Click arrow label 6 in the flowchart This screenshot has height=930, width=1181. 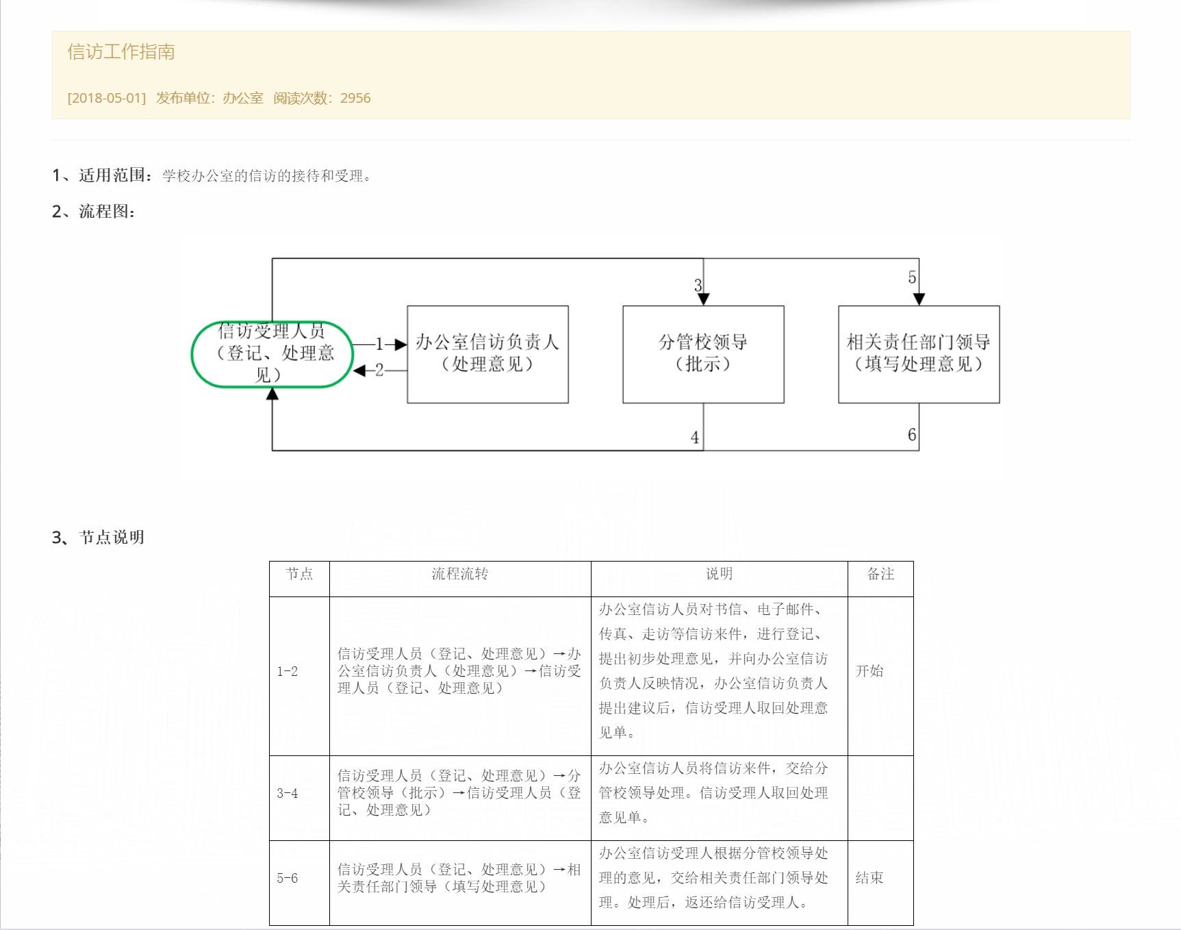912,435
